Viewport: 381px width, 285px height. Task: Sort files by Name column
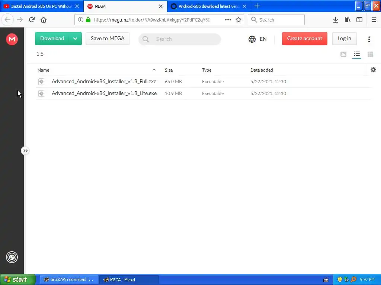tap(44, 70)
